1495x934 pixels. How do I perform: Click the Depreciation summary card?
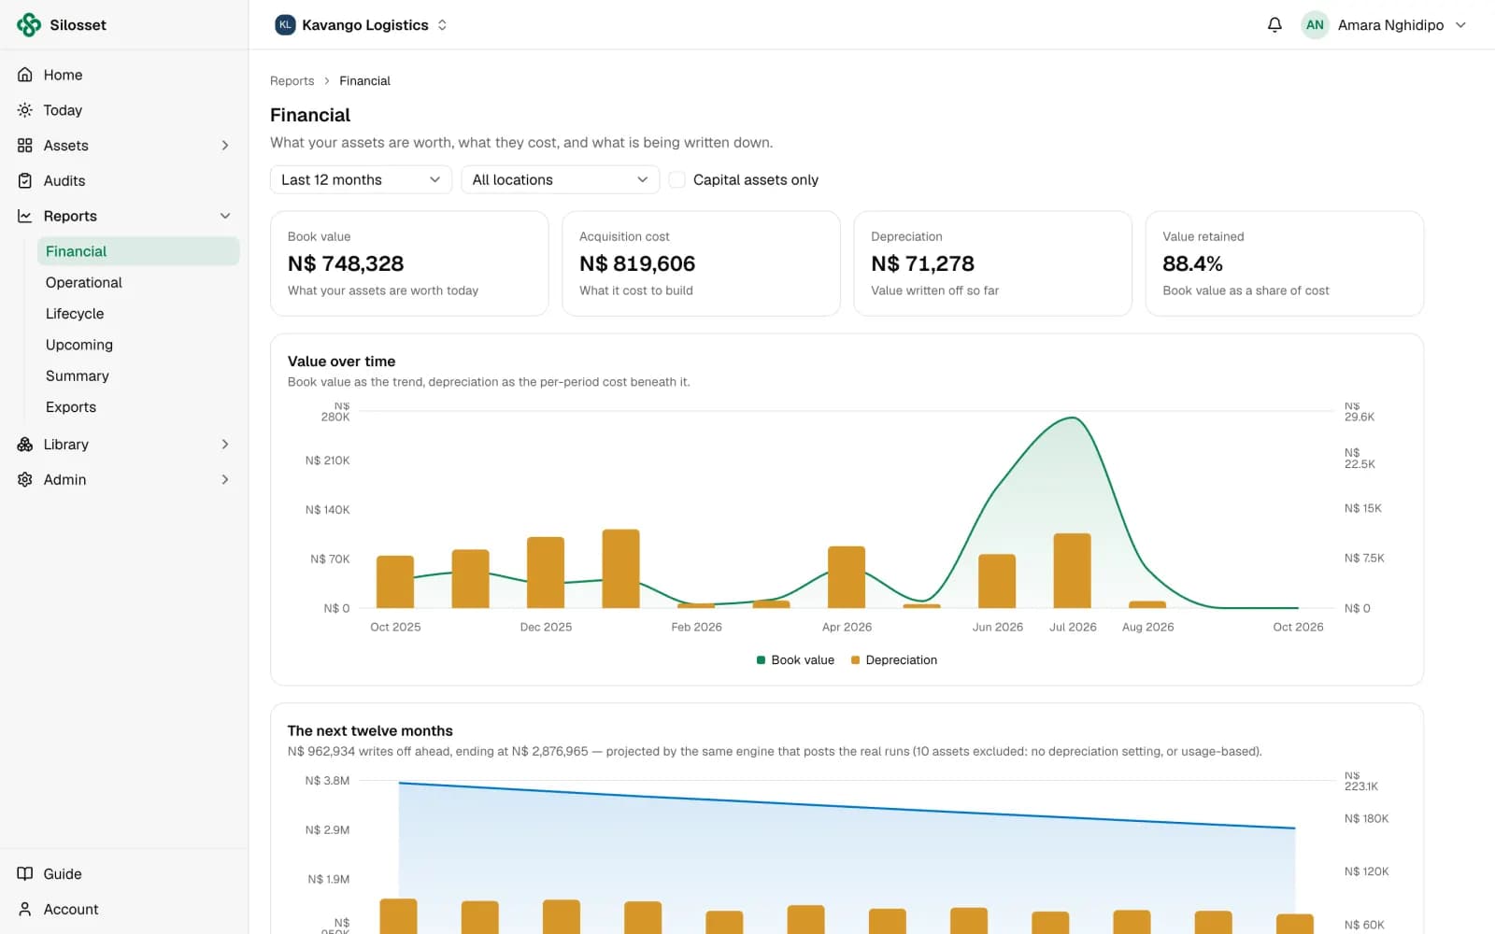pos(992,263)
